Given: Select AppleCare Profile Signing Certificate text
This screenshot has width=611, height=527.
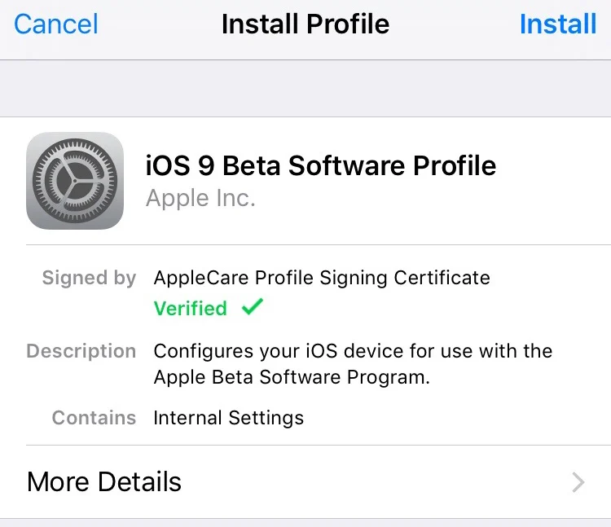Looking at the screenshot, I should coord(322,278).
